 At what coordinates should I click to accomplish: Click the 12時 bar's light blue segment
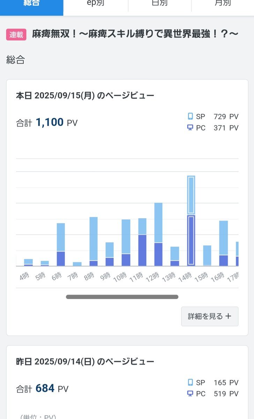click(x=158, y=222)
